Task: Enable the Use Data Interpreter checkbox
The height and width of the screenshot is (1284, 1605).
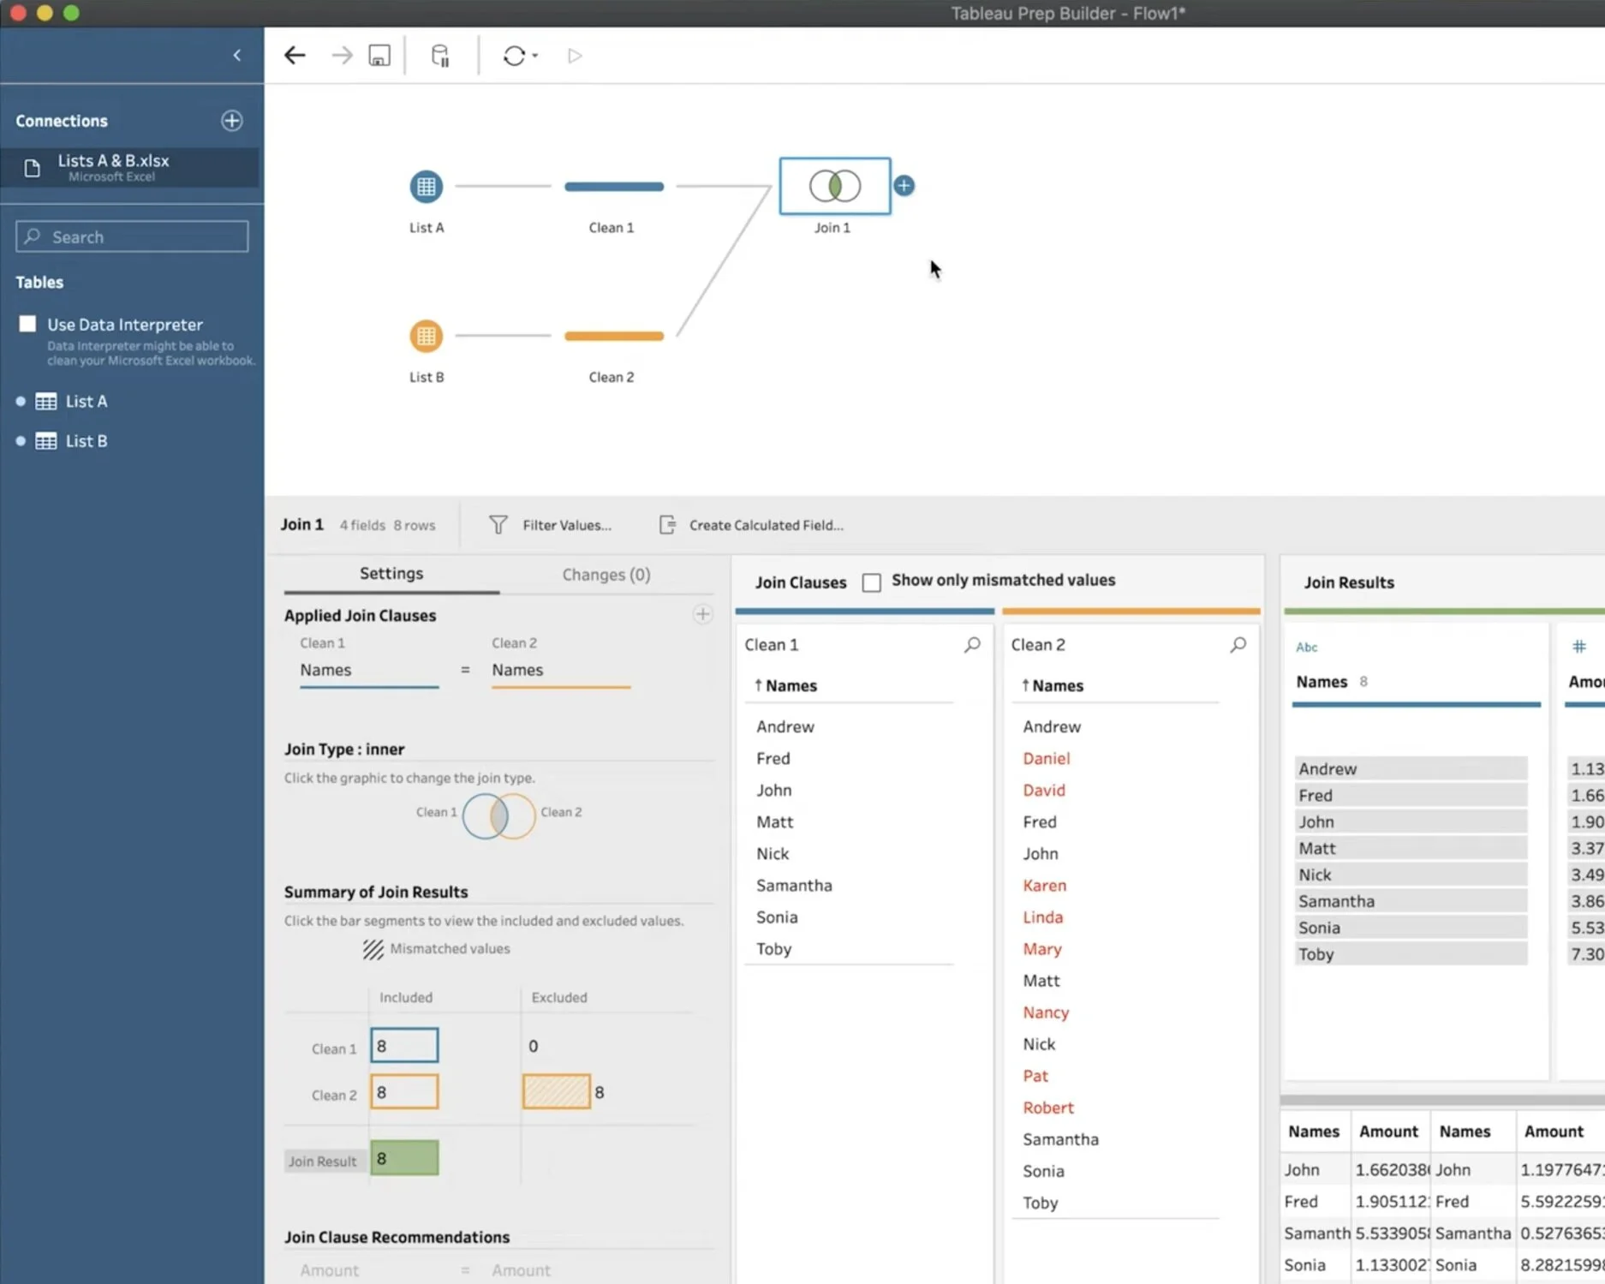Action: point(28,324)
